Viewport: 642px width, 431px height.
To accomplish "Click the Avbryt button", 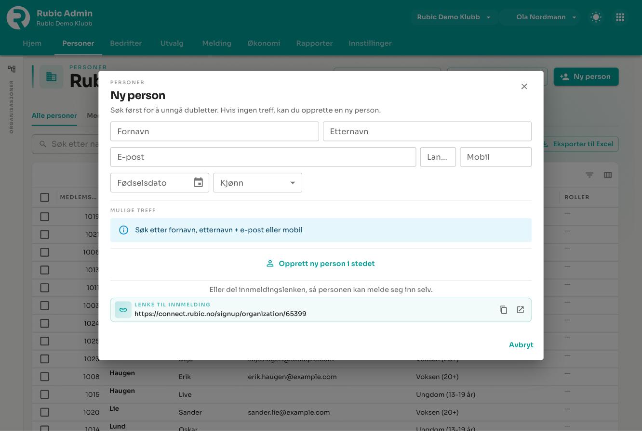I will (x=521, y=345).
